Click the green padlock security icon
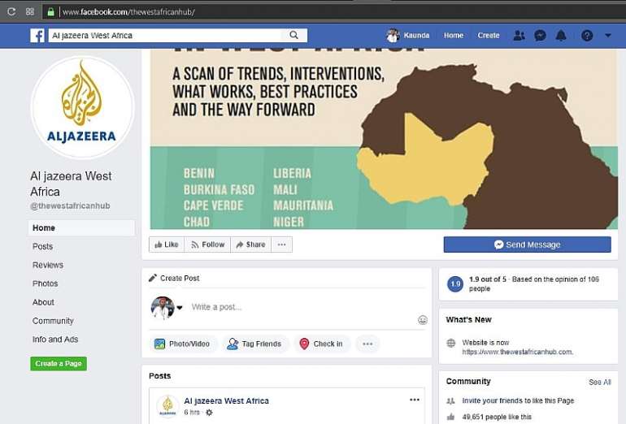Viewport: 626px width, 424px height. [x=50, y=12]
